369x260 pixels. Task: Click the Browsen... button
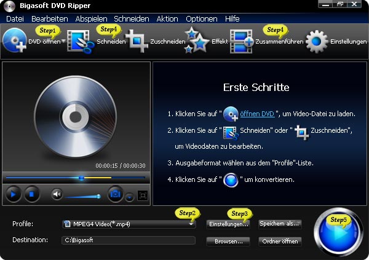(x=228, y=242)
